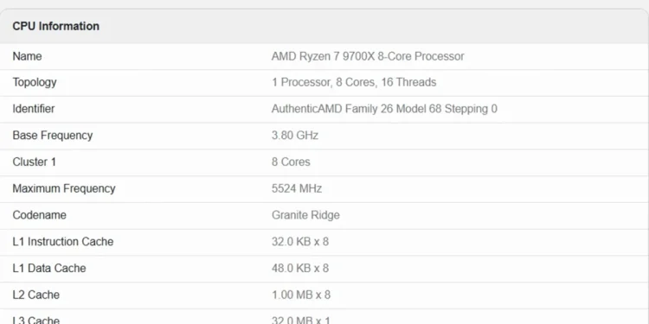The height and width of the screenshot is (324, 649).
Task: Click the 5524 MHz value
Action: click(296, 188)
